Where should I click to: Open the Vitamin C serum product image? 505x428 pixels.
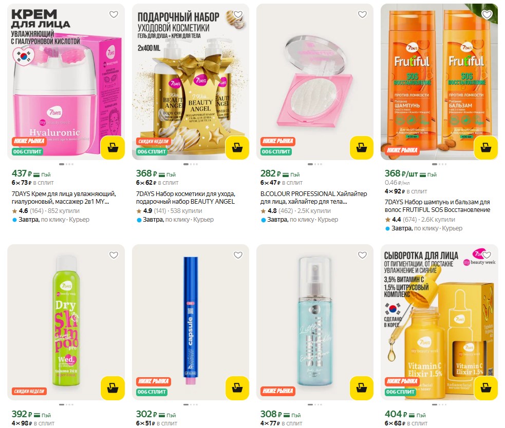pos(439,322)
